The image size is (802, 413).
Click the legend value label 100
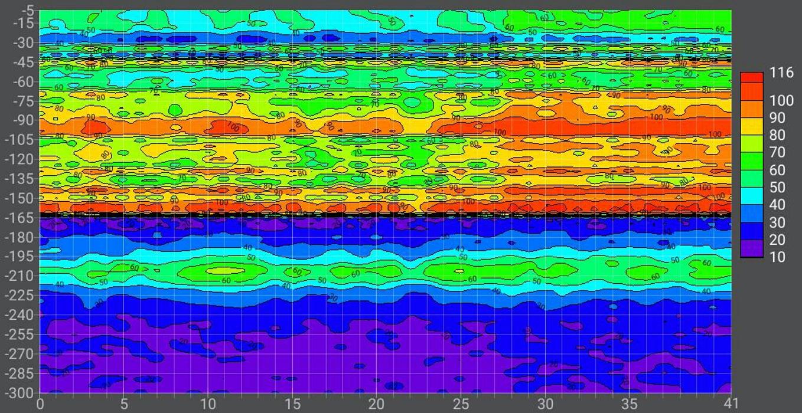[x=781, y=100]
